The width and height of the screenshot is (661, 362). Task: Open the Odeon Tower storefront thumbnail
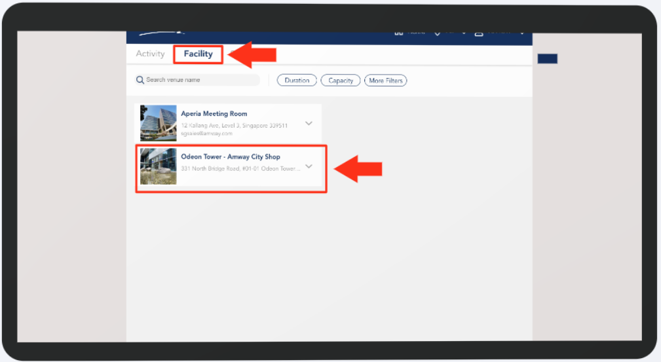tap(158, 166)
